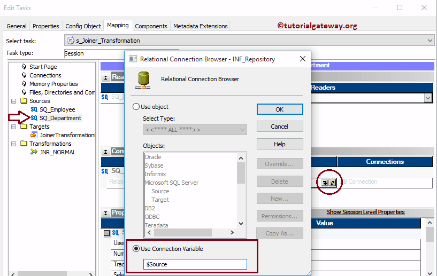
Task: Click the Delete button
Action: point(280,182)
